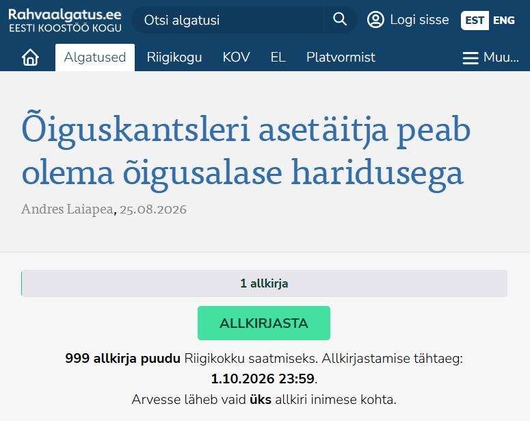
Task: Click the EESTI KOOSTÖÖ KOGU subtitle
Action: [x=65, y=28]
